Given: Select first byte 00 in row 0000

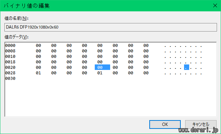Looking at the screenshot, I should 38,45.
